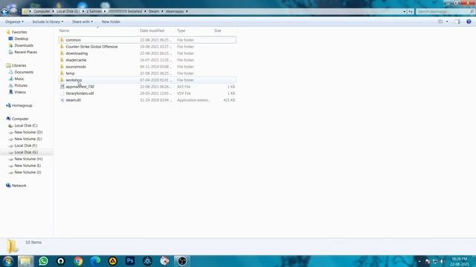Switch to OBS Studio in the taskbar

[182, 261]
